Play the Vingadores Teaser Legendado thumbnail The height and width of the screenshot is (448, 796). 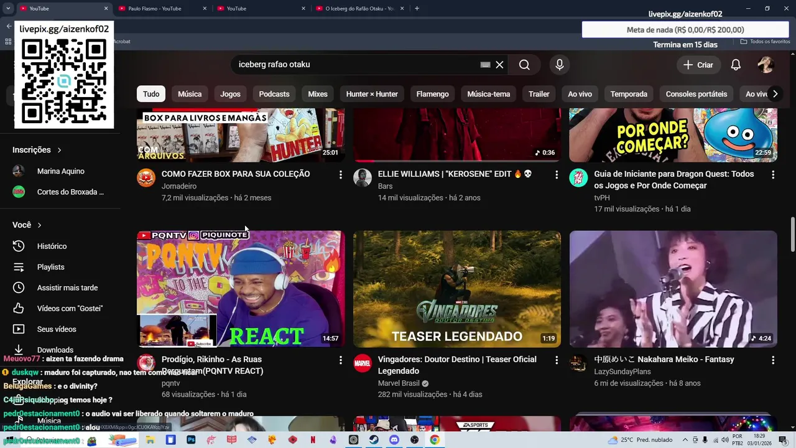[x=457, y=289]
